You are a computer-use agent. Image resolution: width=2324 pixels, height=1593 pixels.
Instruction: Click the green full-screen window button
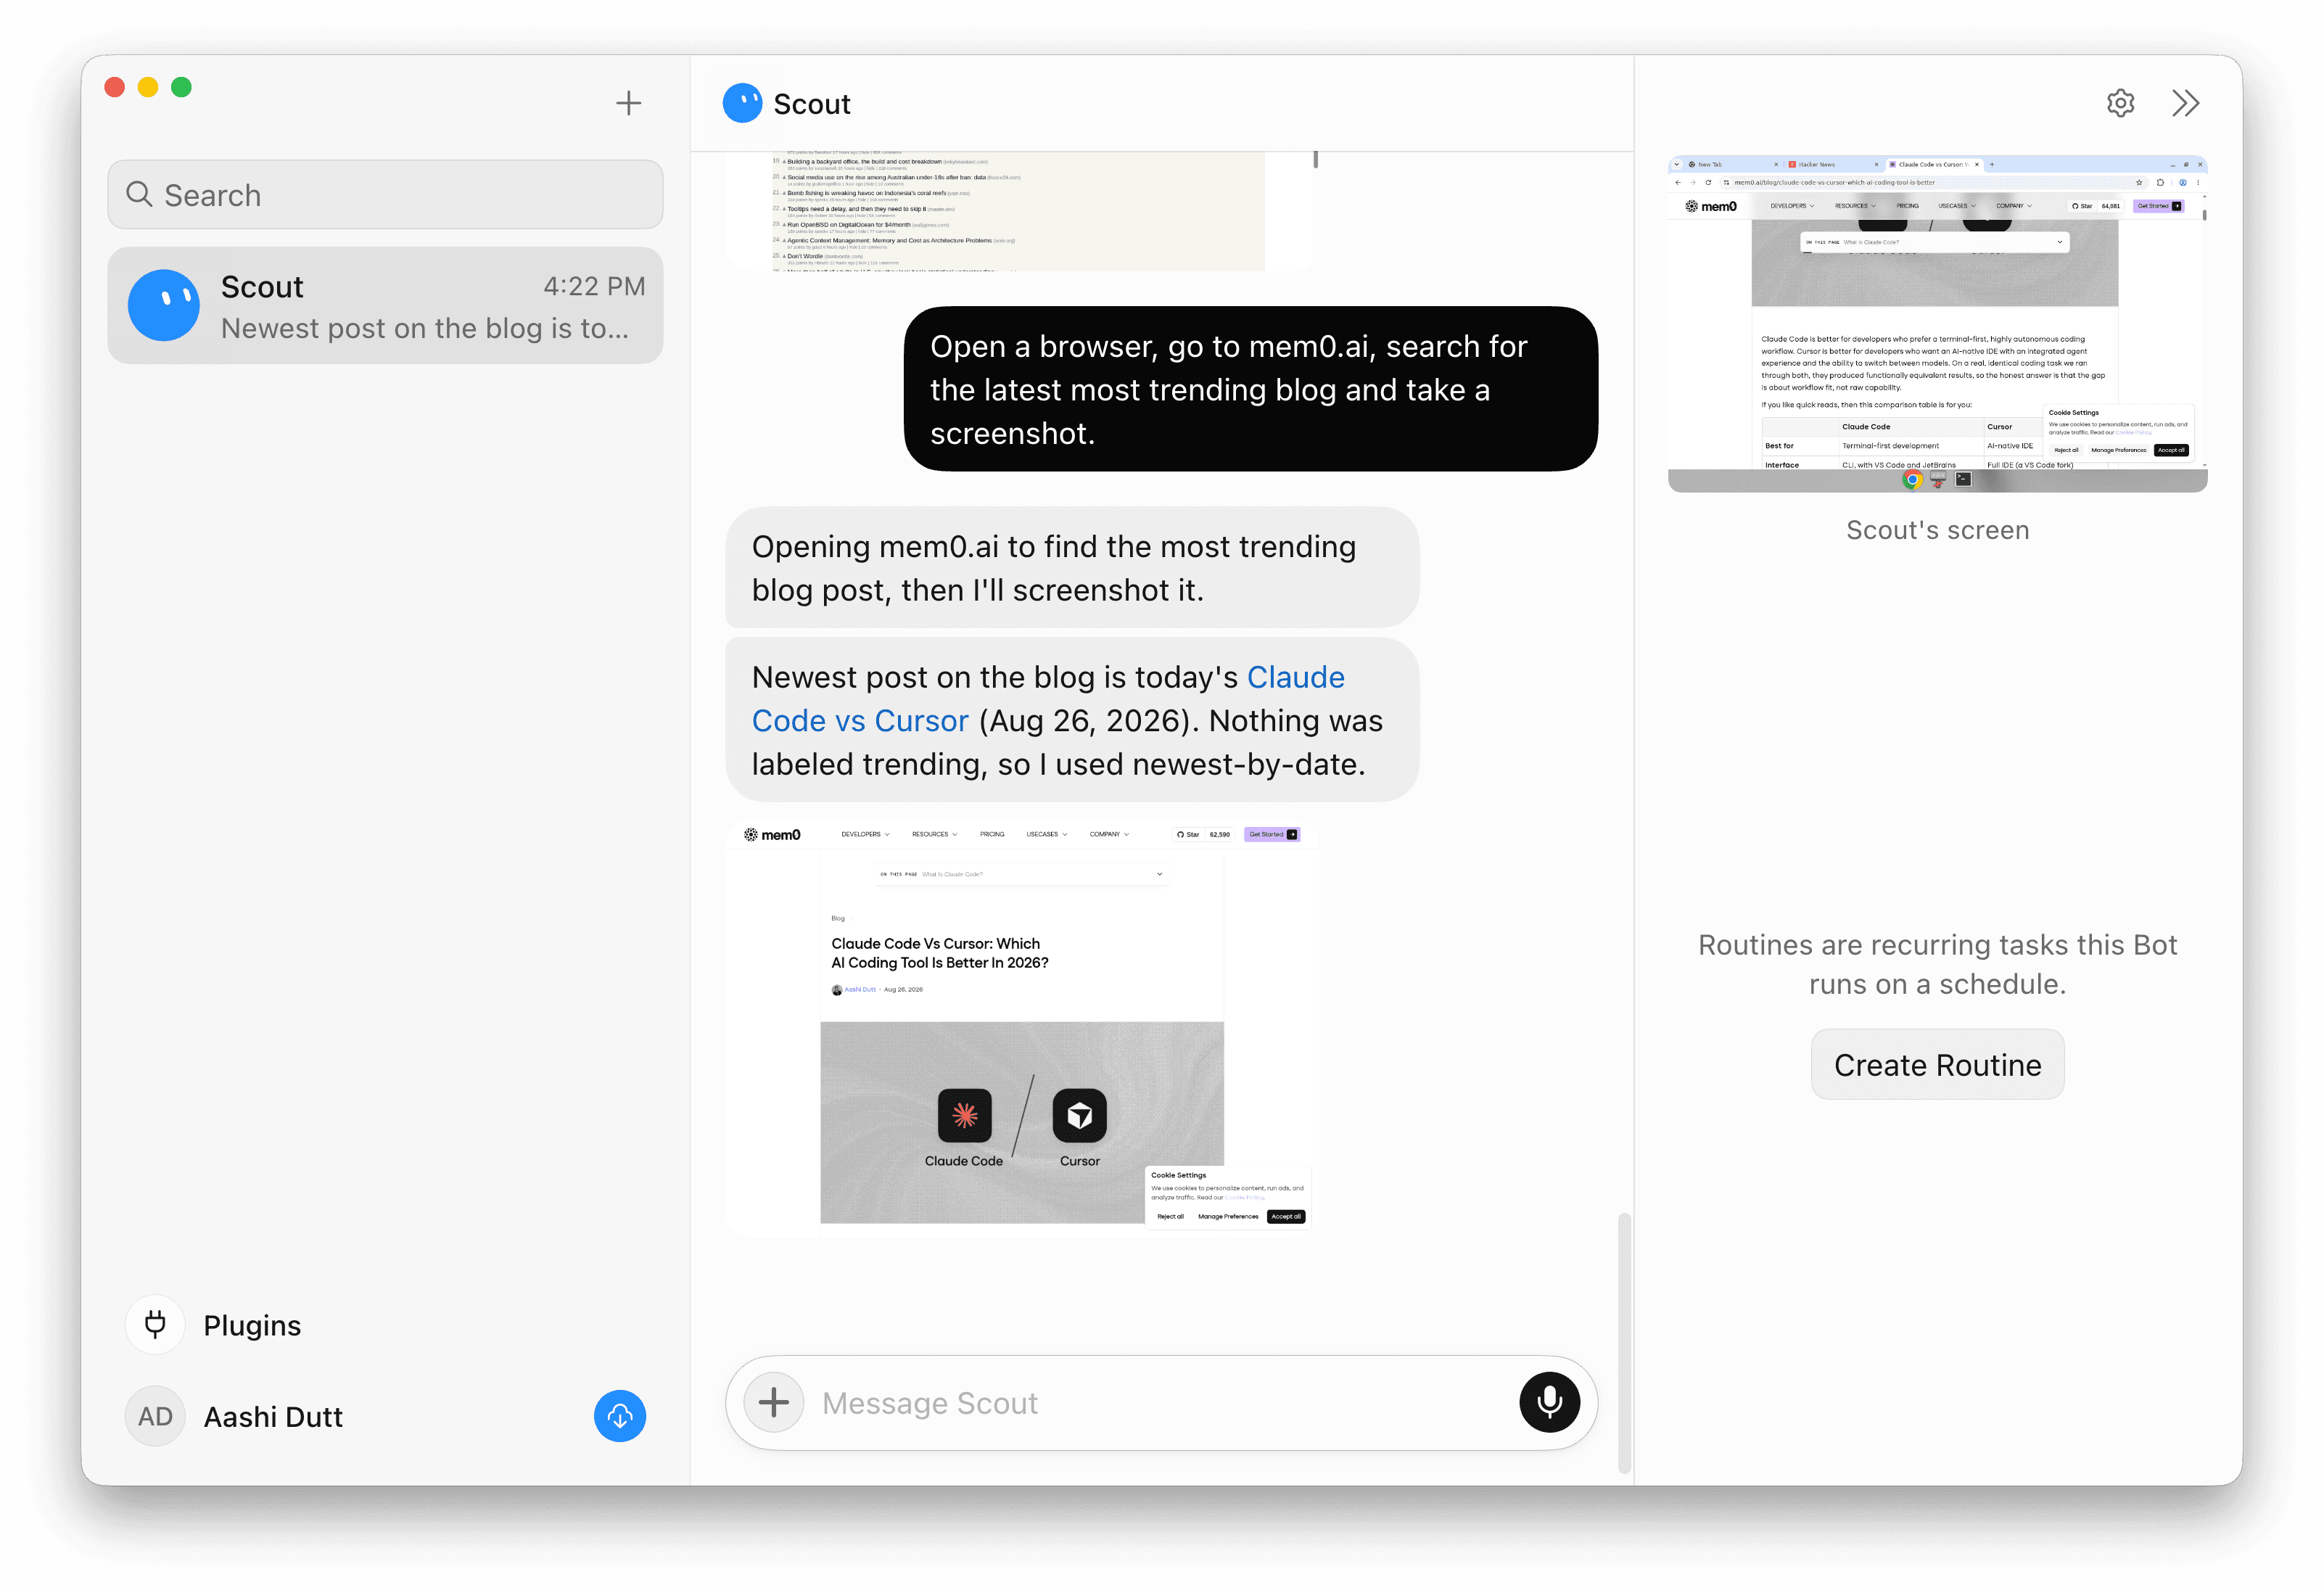pyautogui.click(x=181, y=87)
